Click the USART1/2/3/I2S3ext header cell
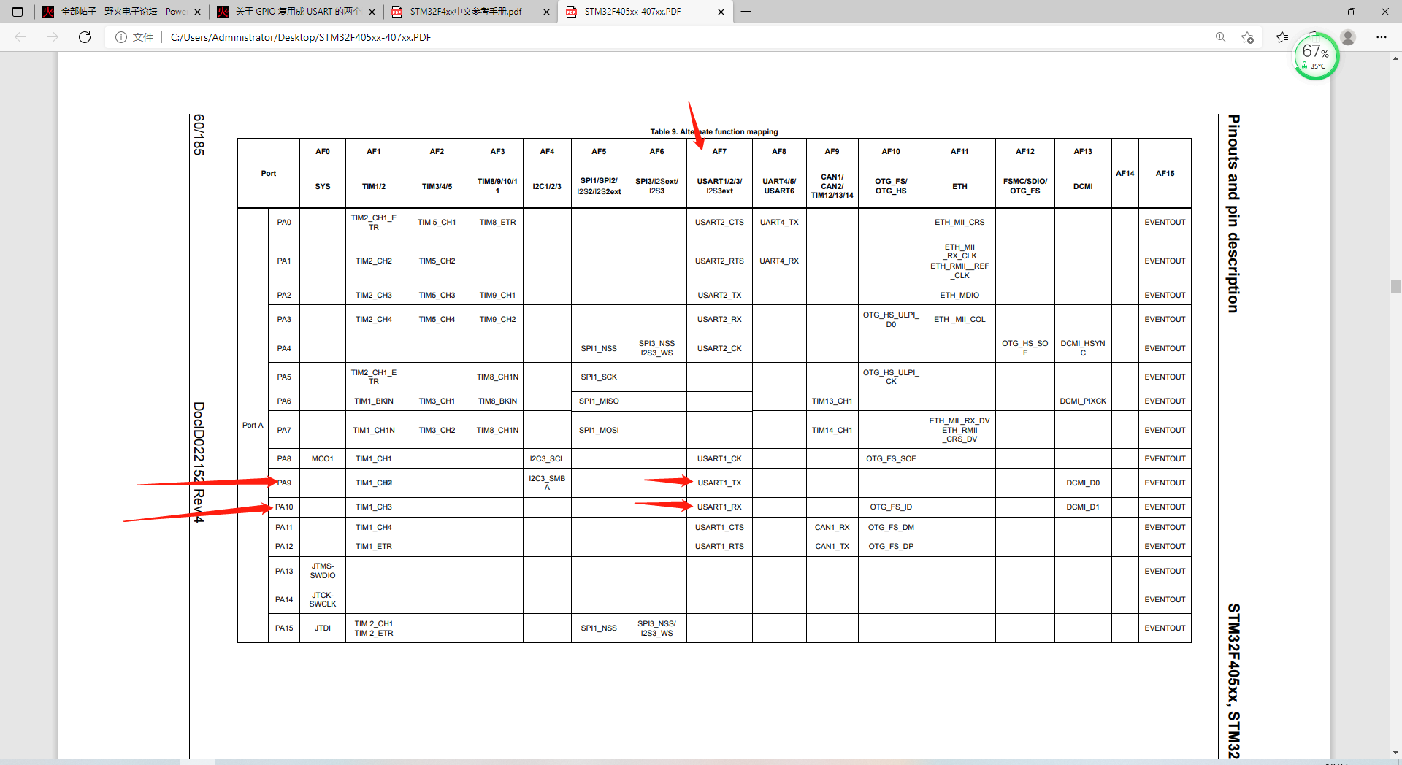Image resolution: width=1402 pixels, height=765 pixels. [x=719, y=186]
